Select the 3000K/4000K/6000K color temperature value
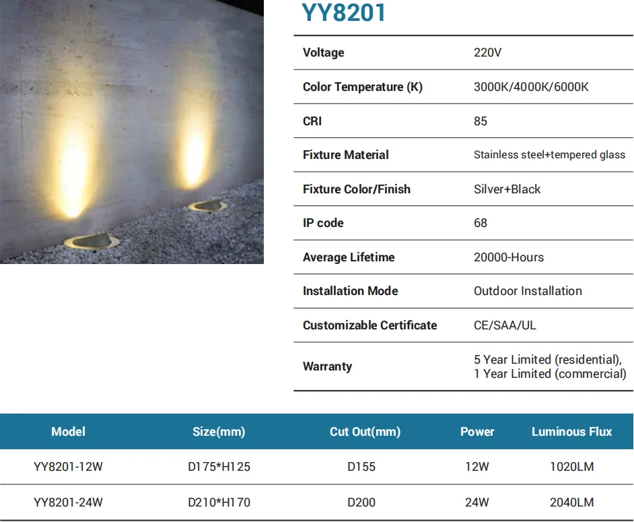The height and width of the screenshot is (522, 634). click(x=531, y=87)
